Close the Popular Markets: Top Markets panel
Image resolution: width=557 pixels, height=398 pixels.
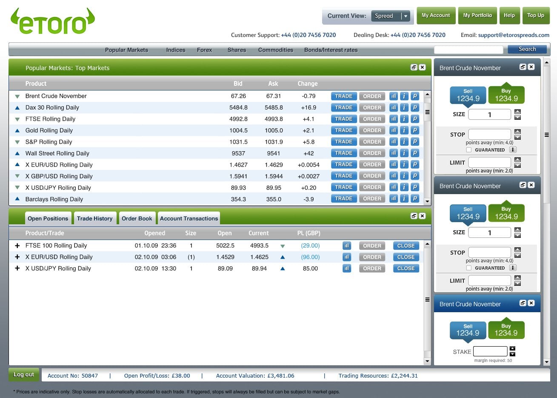click(422, 67)
